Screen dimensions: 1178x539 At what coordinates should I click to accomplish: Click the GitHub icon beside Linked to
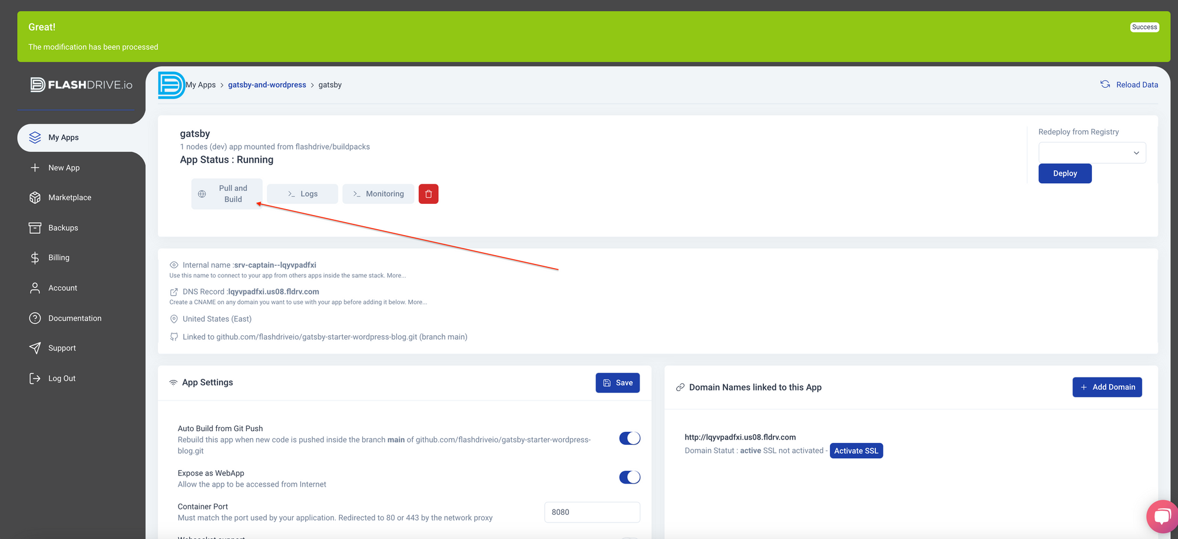pyautogui.click(x=174, y=337)
